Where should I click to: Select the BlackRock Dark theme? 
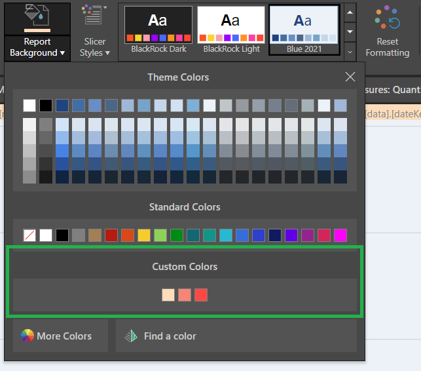tap(158, 29)
